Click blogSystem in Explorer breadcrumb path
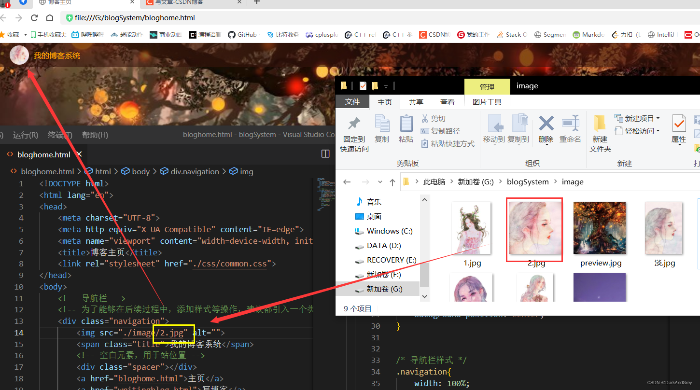Image resolution: width=700 pixels, height=390 pixels. click(x=528, y=182)
